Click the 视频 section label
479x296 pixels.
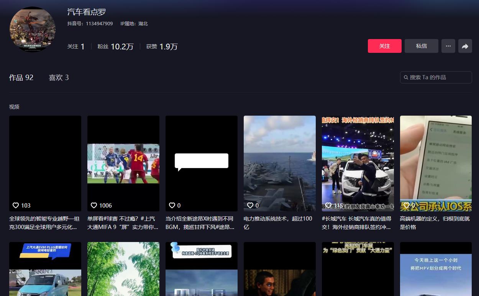click(x=14, y=107)
